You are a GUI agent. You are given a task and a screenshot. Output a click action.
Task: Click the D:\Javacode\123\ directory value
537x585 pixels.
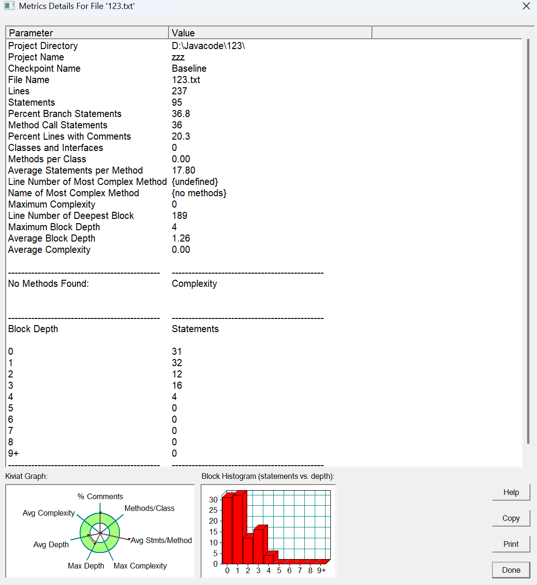209,46
